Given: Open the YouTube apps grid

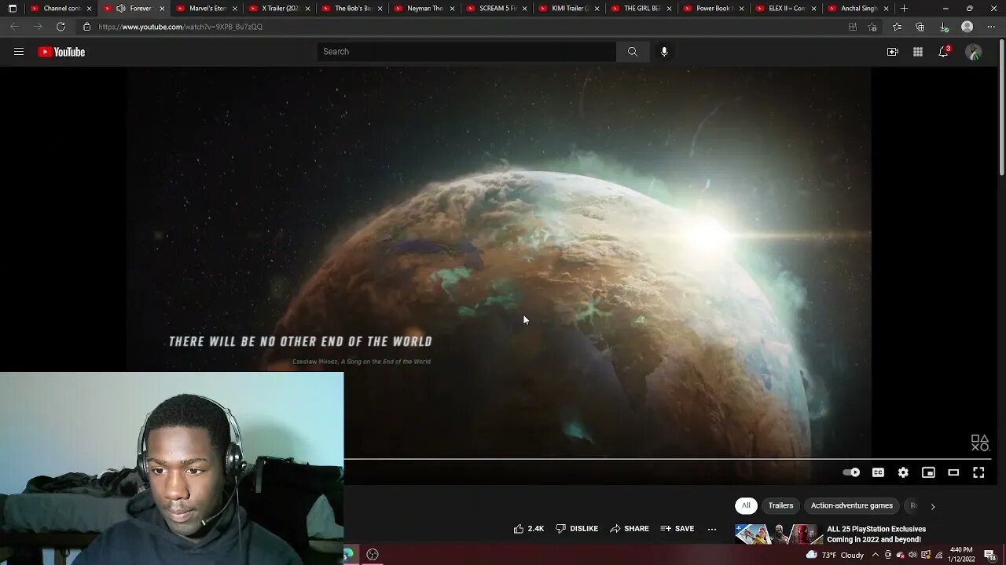Looking at the screenshot, I should pyautogui.click(x=918, y=52).
